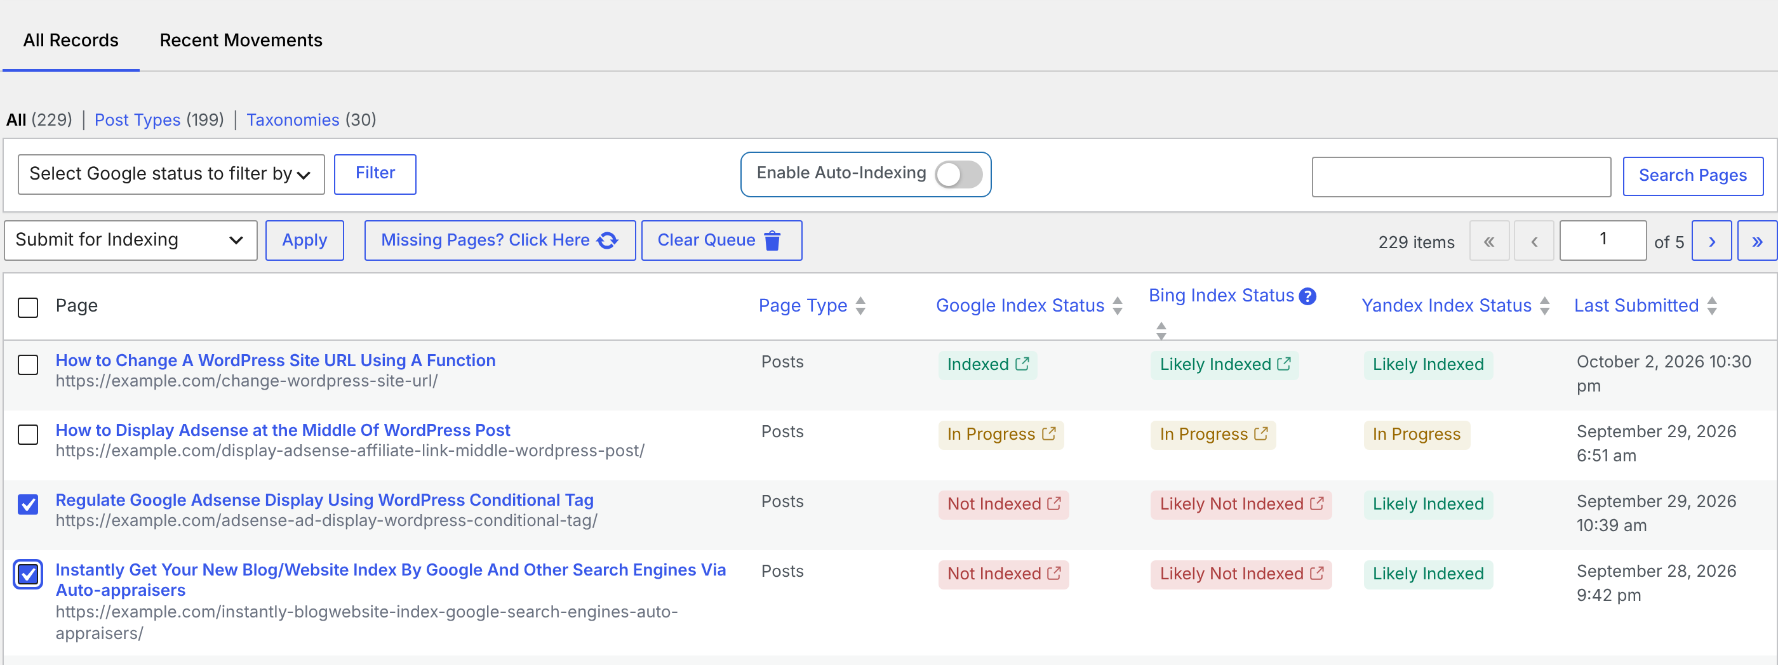Filter list by Post Types
This screenshot has height=665, width=1778.
click(137, 119)
